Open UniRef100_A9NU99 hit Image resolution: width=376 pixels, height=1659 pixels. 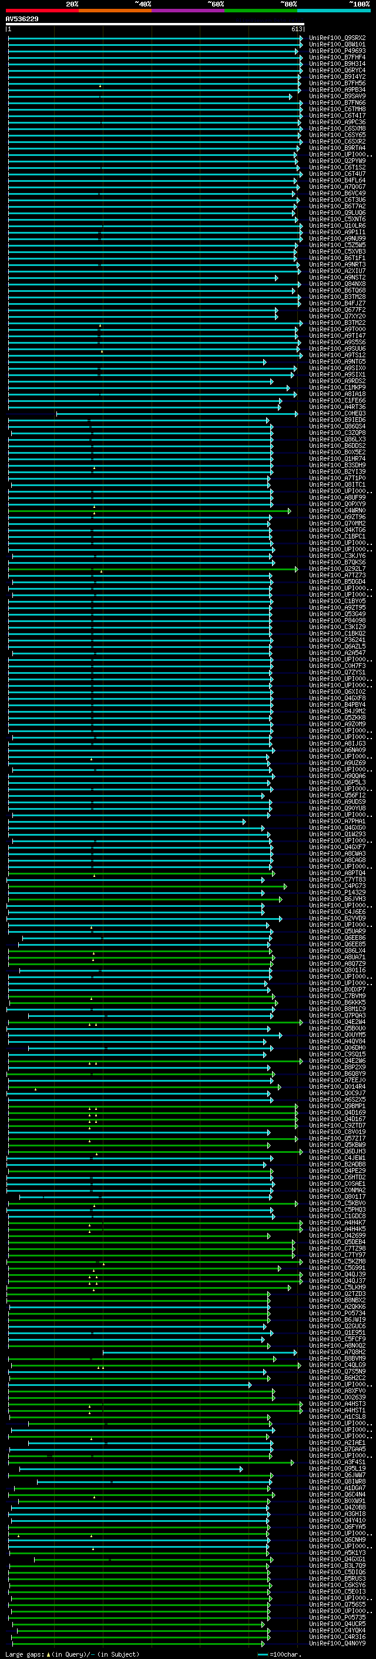[x=337, y=239]
